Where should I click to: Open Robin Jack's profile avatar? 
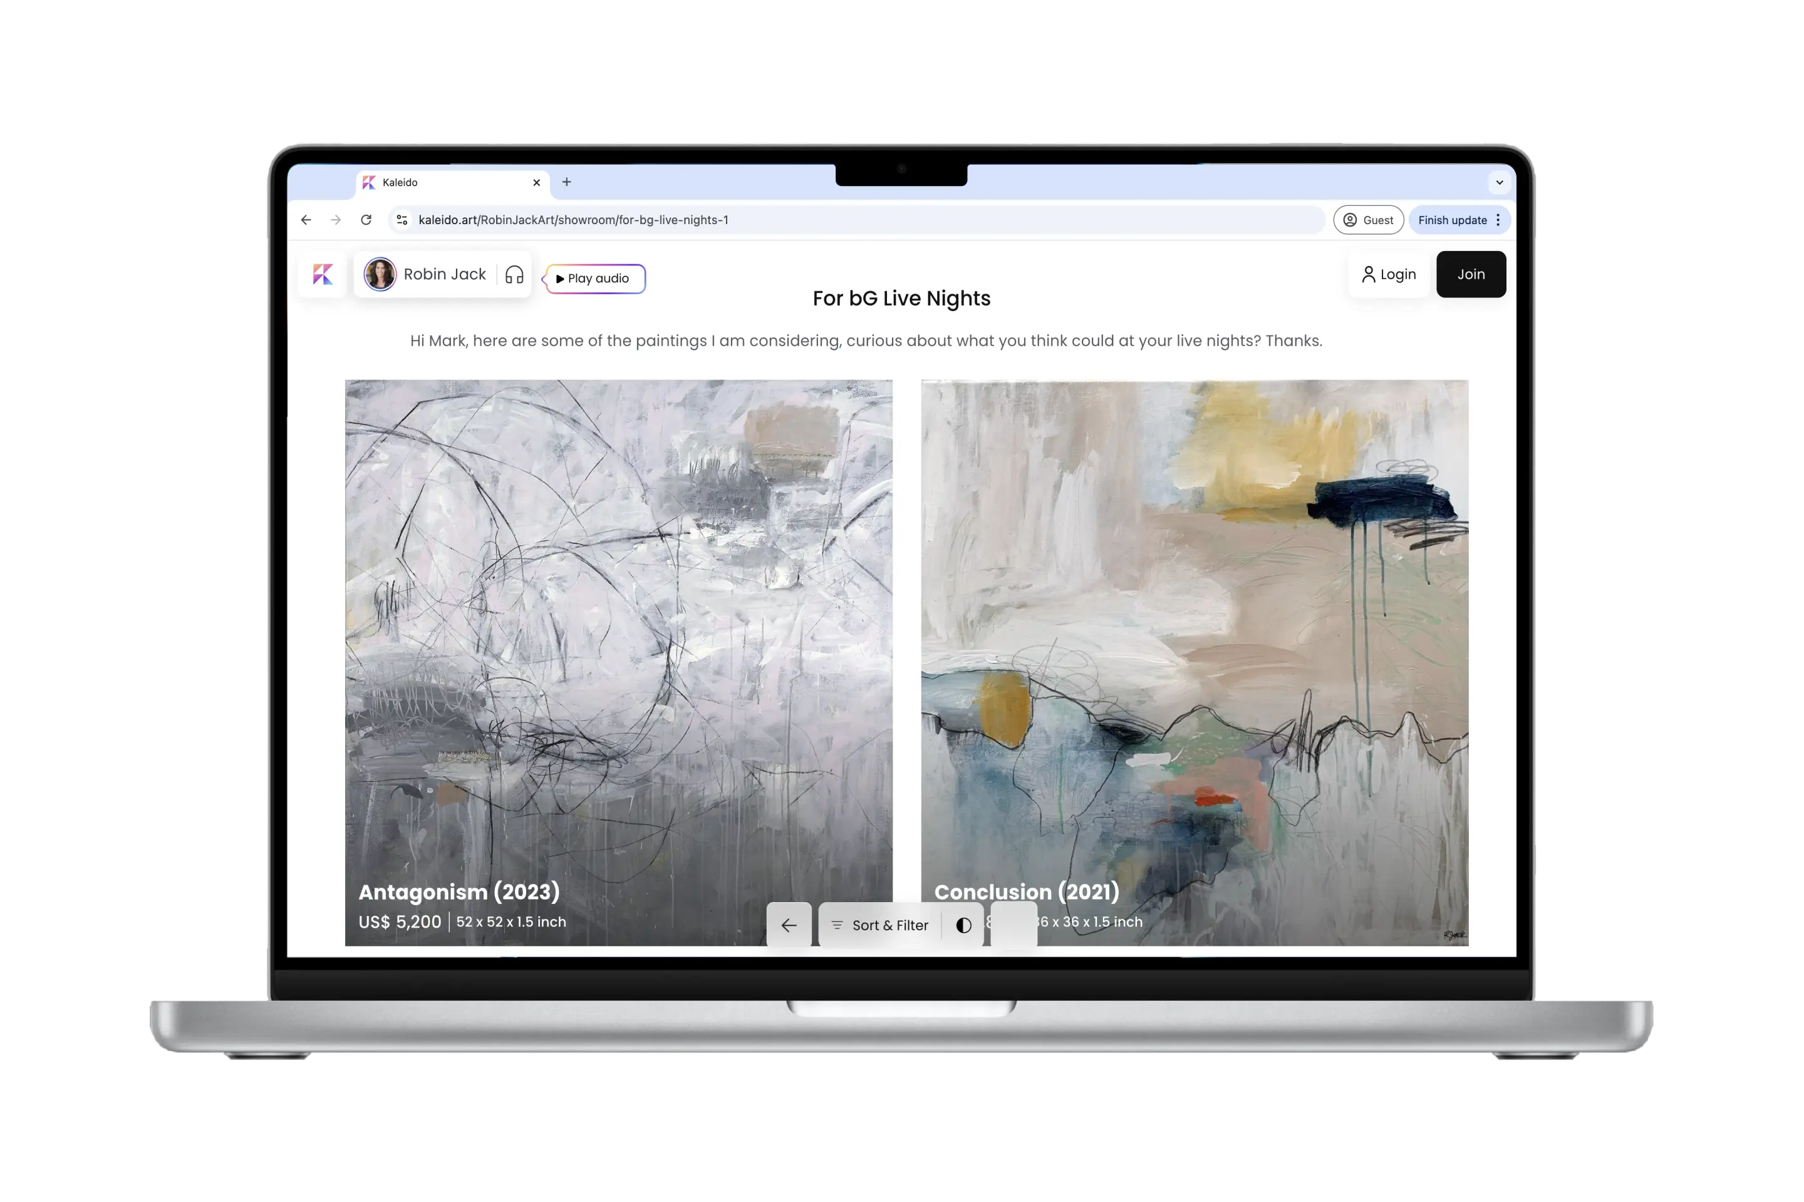click(380, 274)
